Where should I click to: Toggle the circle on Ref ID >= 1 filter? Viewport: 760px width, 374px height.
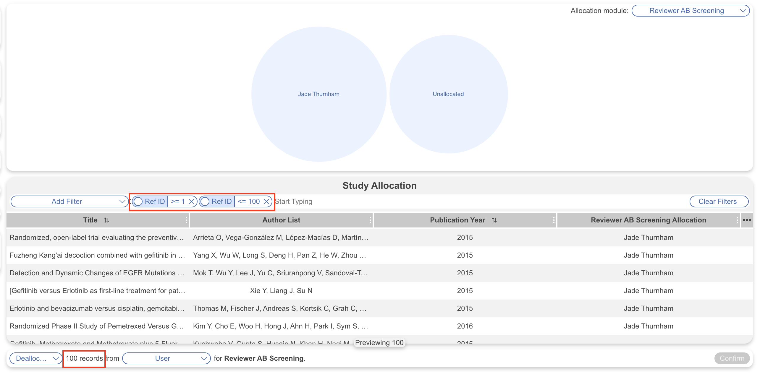point(138,201)
